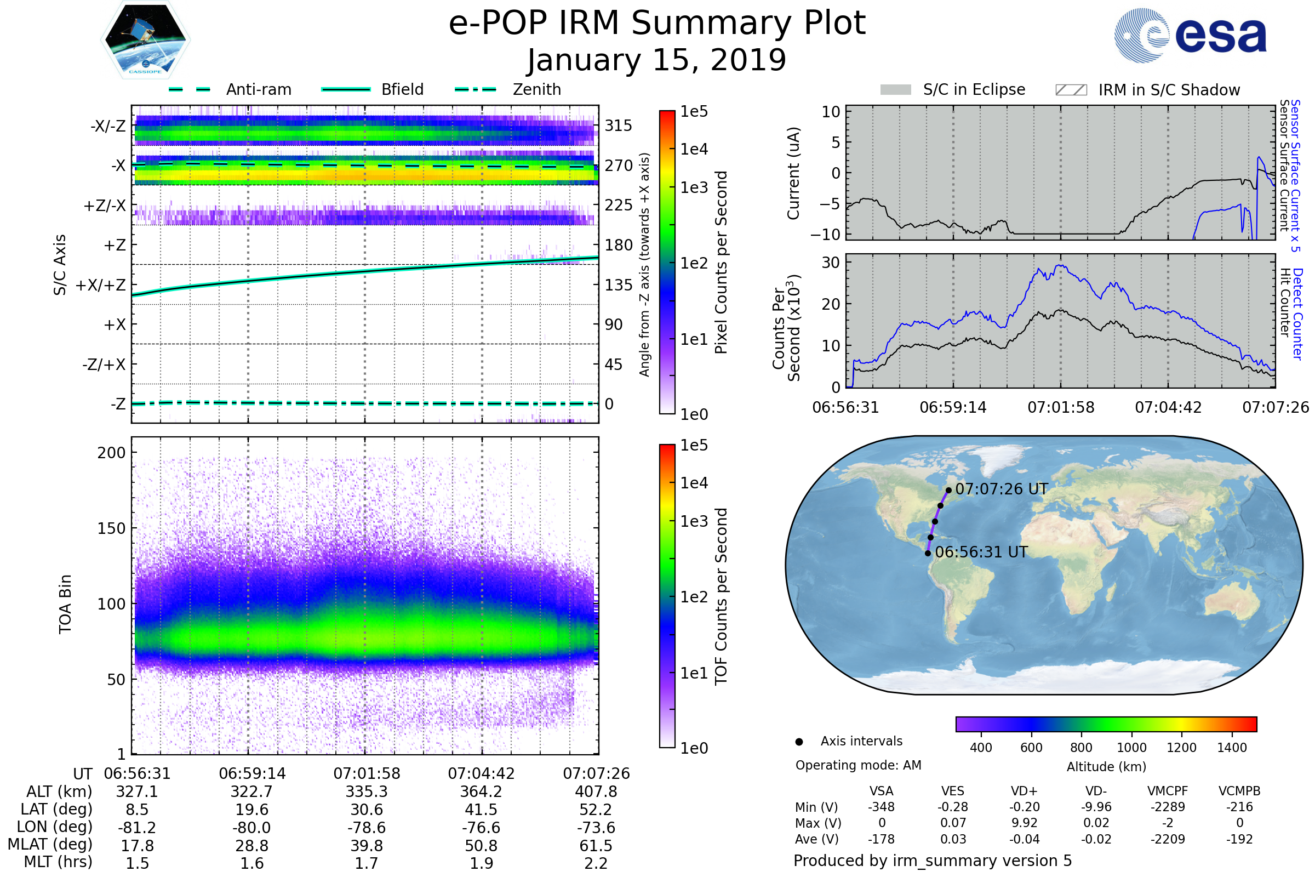Click the S/C in Eclipse gray legend patch
Image resolution: width=1315 pixels, height=877 pixels.
click(895, 90)
